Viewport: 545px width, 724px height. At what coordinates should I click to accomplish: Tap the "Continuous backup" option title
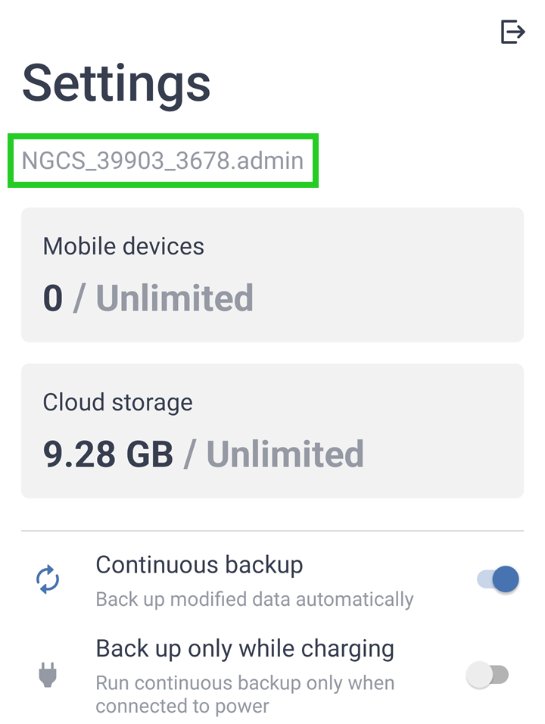coord(199,565)
